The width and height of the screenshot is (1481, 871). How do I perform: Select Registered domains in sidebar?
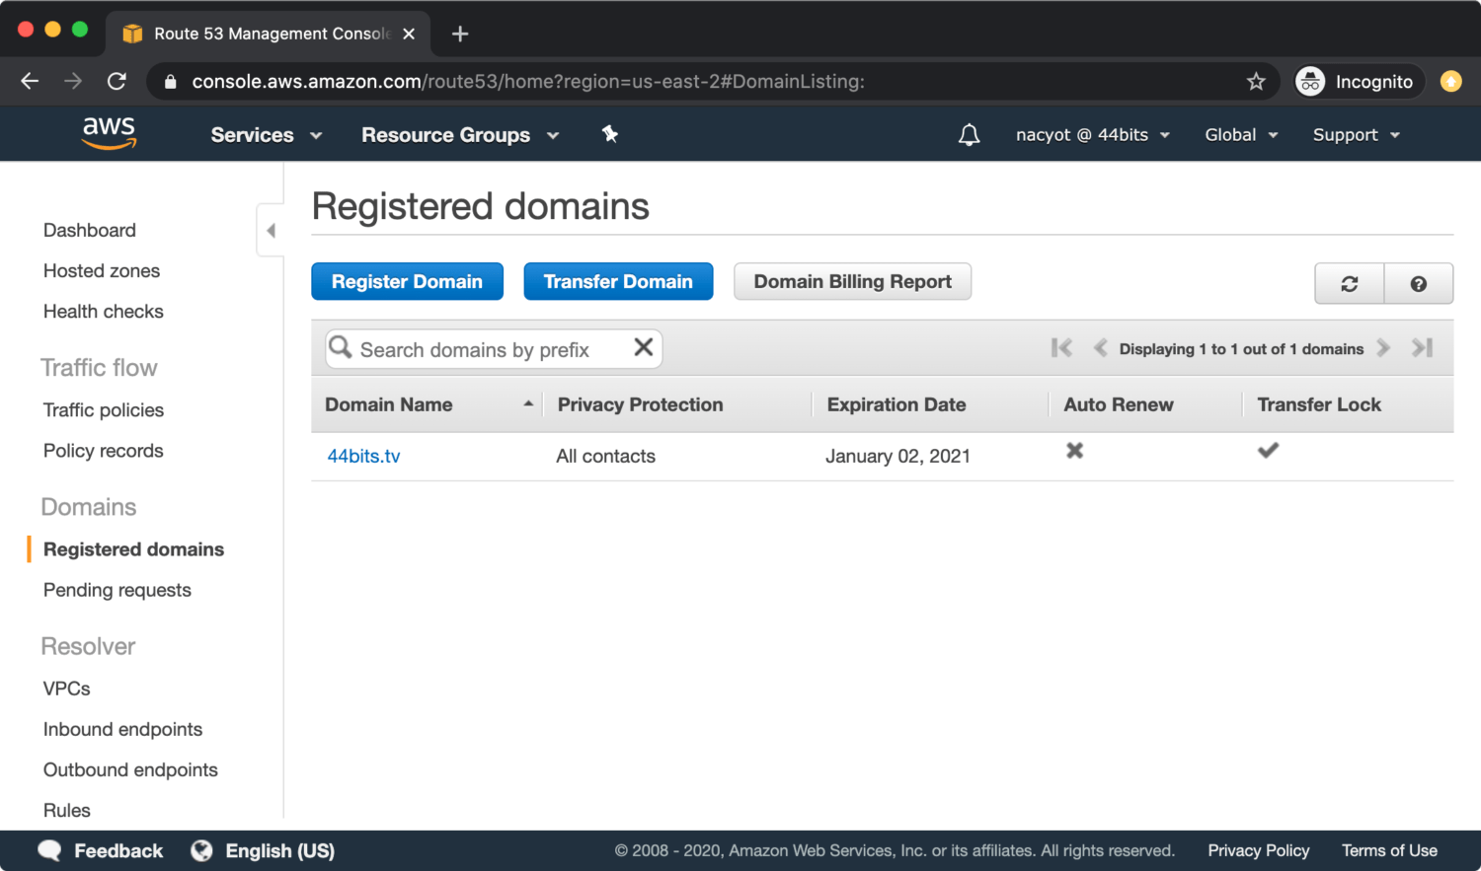click(133, 548)
